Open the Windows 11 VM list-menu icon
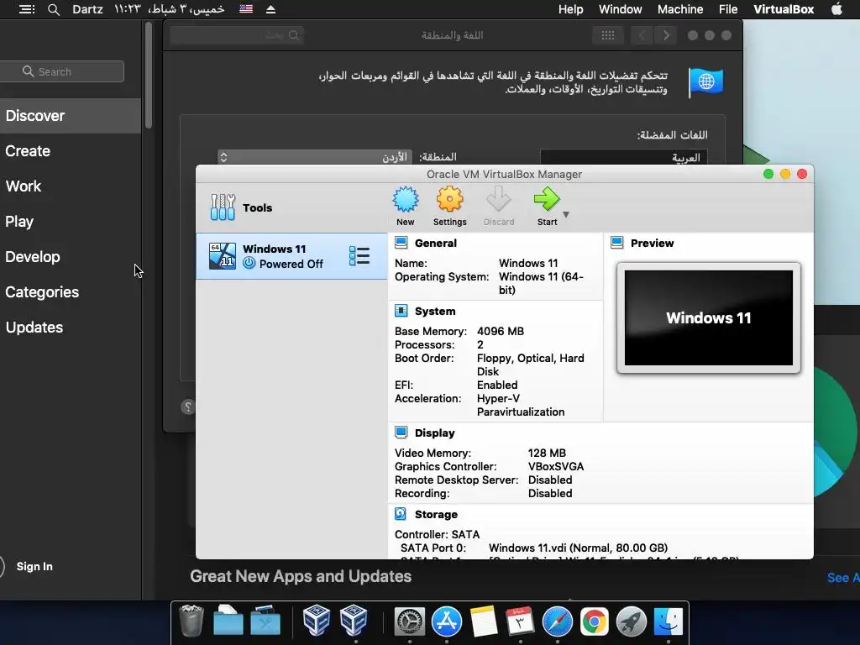Screen dimensions: 860x645 (x=359, y=255)
